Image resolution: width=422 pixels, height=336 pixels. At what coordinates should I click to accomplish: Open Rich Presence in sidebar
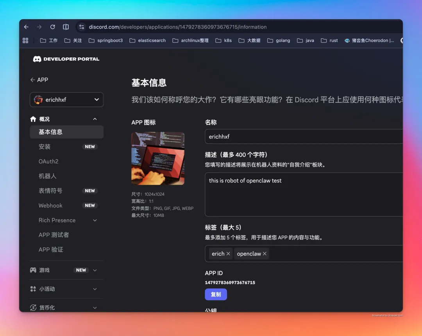[57, 220]
